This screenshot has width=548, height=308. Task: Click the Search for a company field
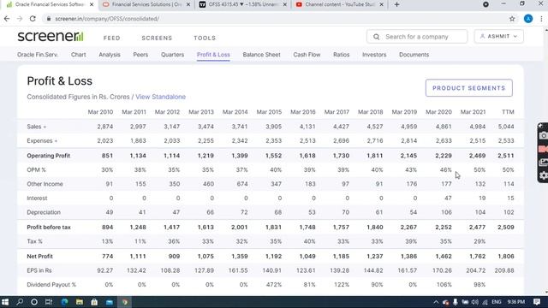[x=417, y=36]
